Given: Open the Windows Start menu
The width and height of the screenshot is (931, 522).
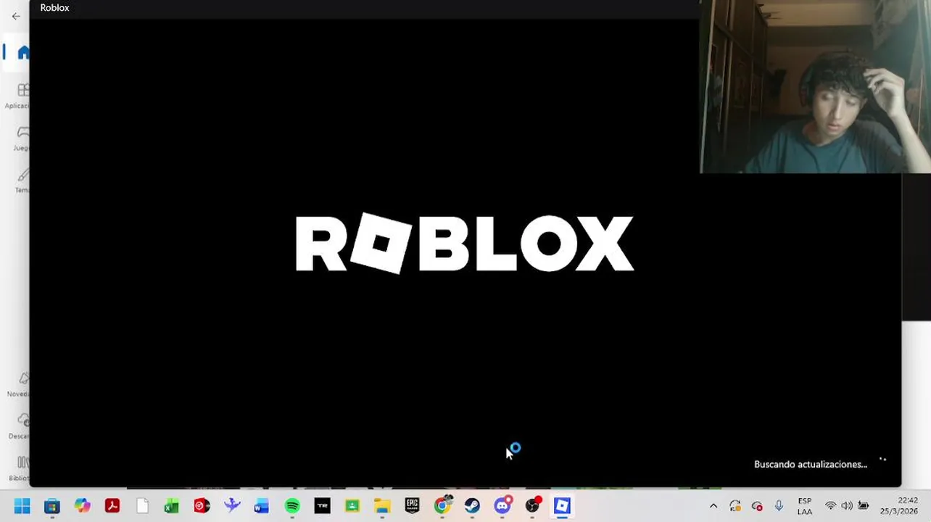Looking at the screenshot, I should 22,506.
